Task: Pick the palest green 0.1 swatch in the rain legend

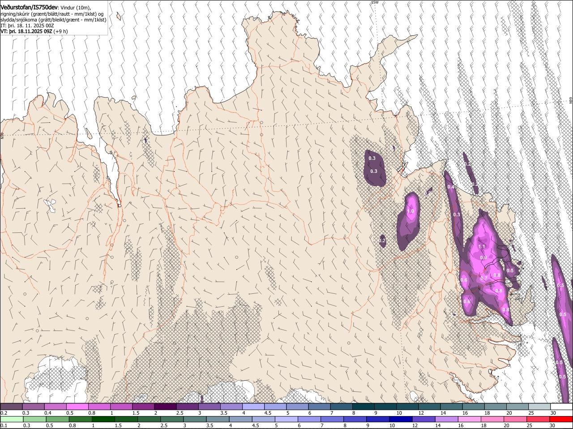Action: pos(12,419)
